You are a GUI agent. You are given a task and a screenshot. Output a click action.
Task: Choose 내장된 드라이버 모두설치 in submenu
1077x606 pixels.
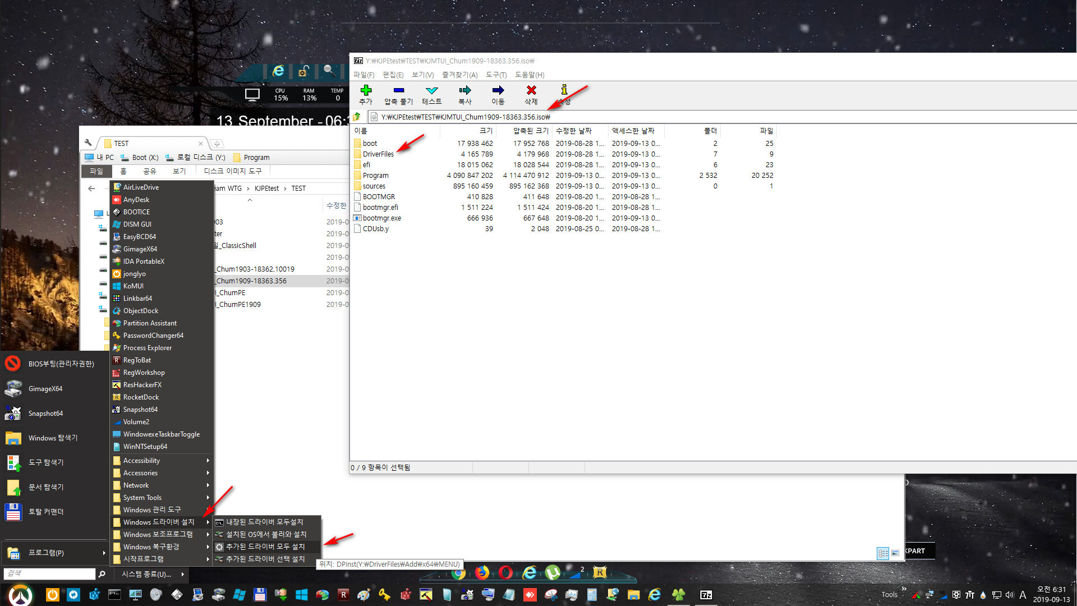coord(266,522)
